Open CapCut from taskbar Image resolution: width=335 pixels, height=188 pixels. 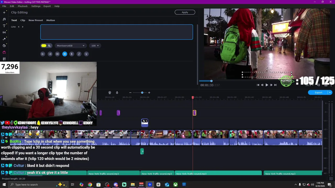tap(158, 185)
